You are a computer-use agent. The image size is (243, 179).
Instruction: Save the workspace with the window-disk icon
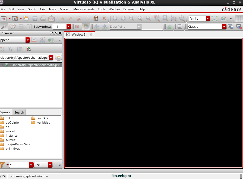pos(231,27)
